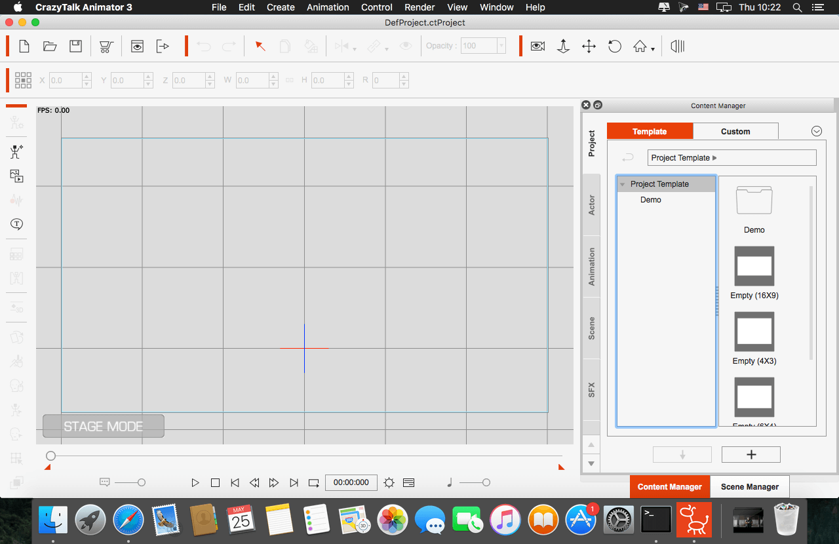Toggle loop playback button
The image size is (839, 544).
(313, 483)
